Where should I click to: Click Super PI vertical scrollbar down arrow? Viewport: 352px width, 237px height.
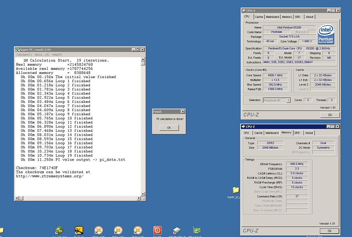click(143, 194)
